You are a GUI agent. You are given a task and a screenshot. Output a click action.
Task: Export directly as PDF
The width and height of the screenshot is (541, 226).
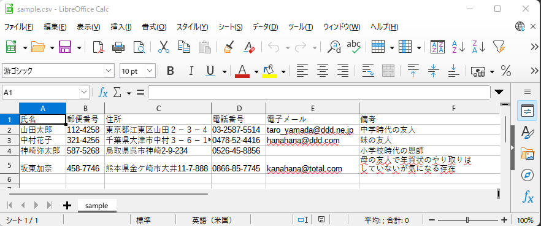(x=98, y=47)
